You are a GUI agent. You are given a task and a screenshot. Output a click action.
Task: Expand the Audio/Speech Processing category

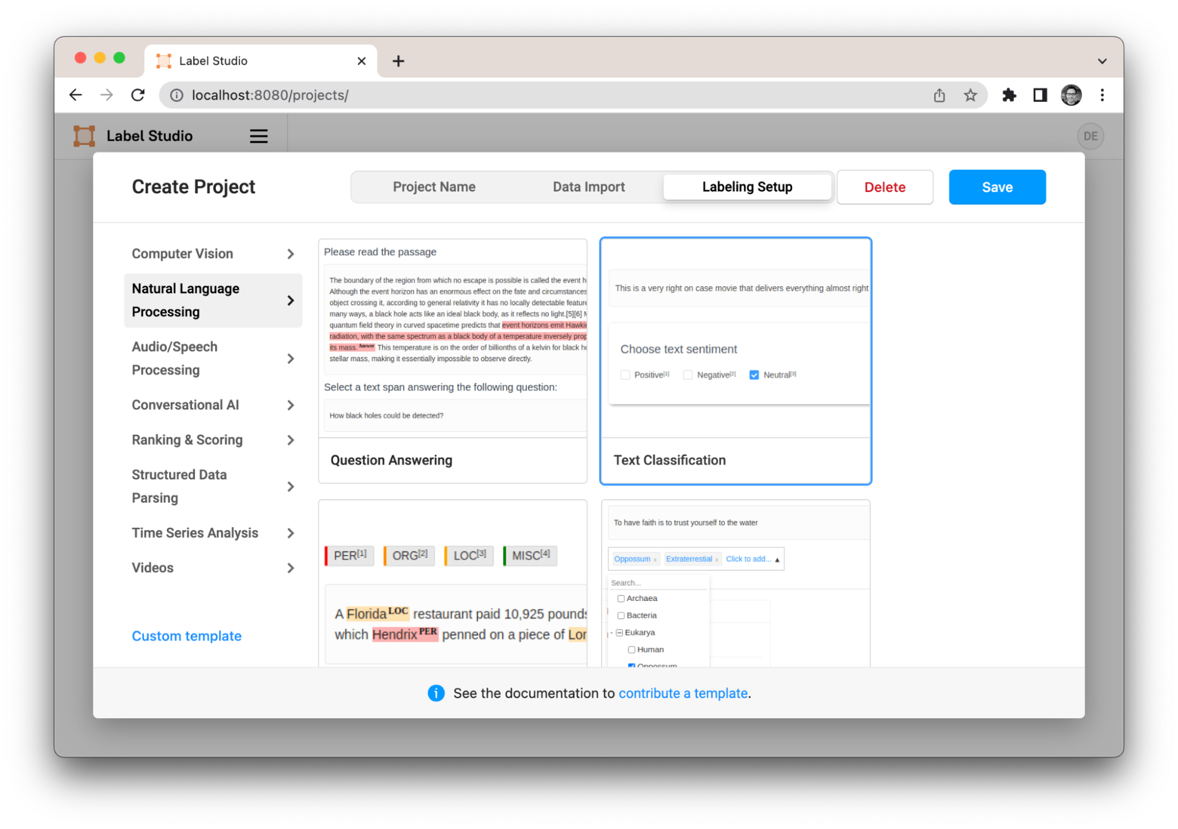click(213, 359)
